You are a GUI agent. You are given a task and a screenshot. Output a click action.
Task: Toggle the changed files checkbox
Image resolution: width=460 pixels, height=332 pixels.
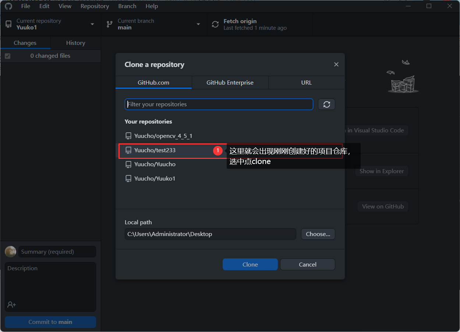tap(7, 56)
